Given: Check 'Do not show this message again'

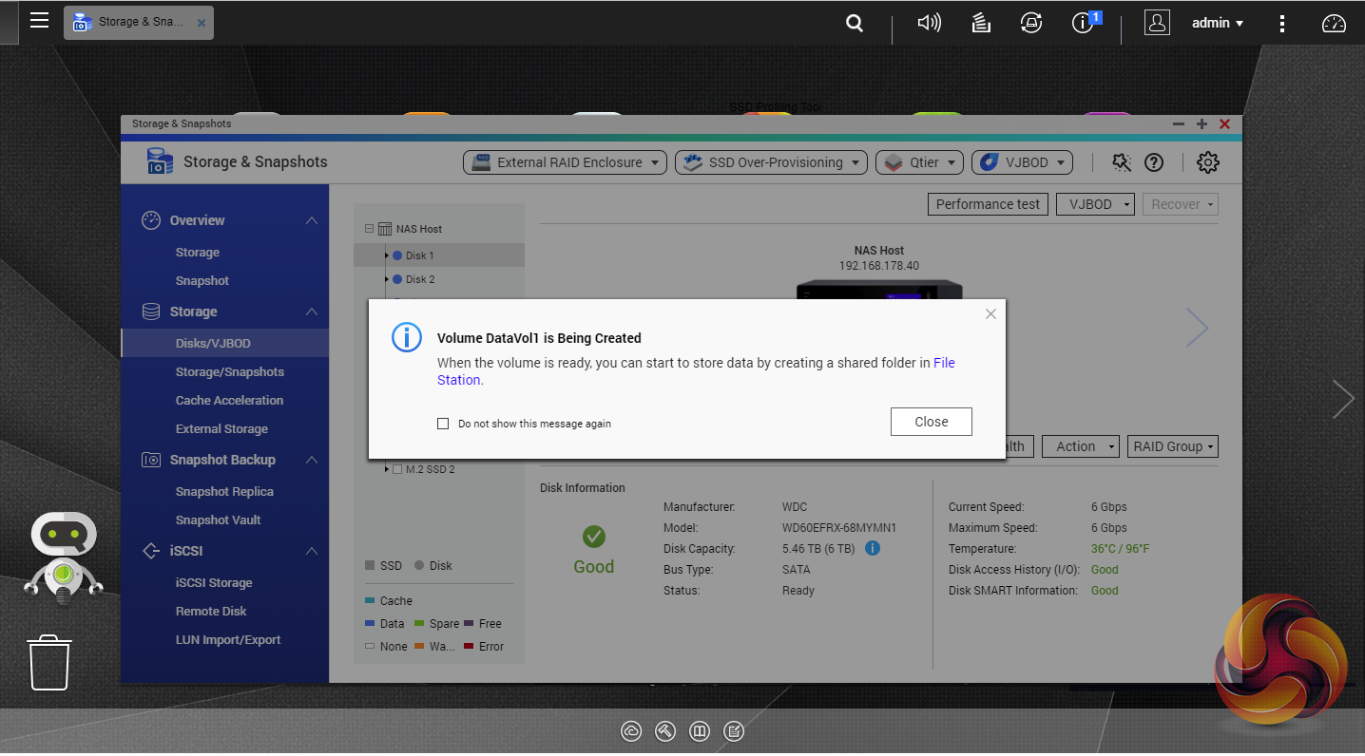Looking at the screenshot, I should coord(443,424).
